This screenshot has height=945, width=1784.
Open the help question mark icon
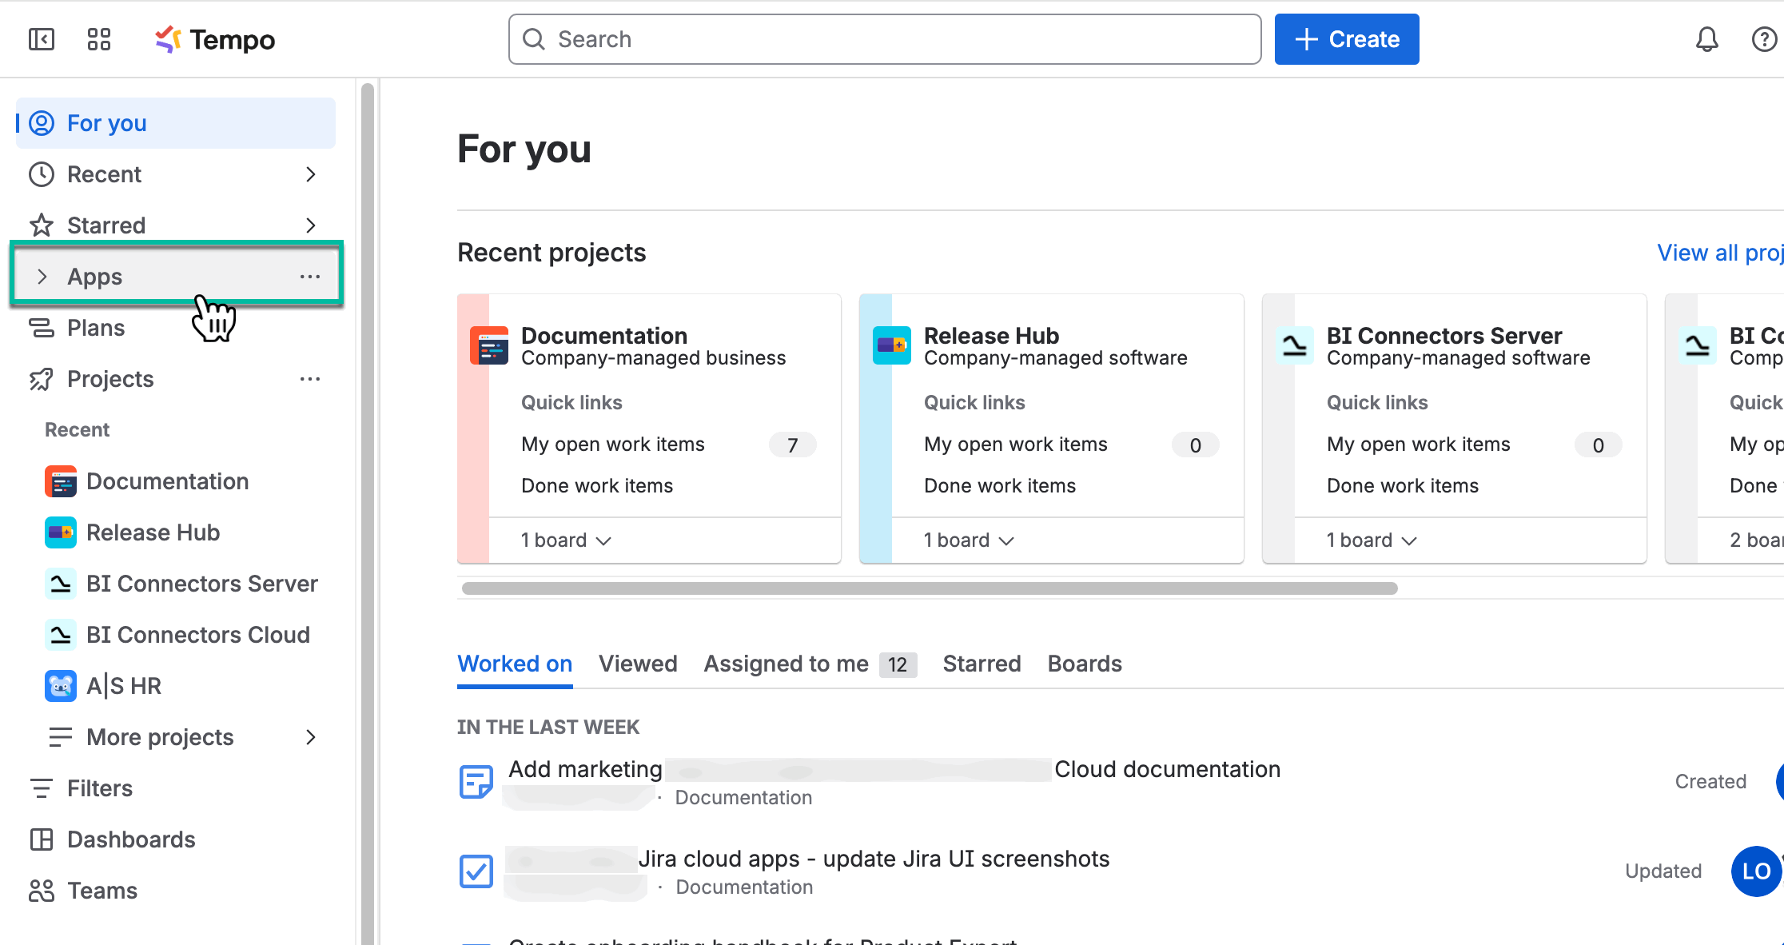coord(1764,39)
